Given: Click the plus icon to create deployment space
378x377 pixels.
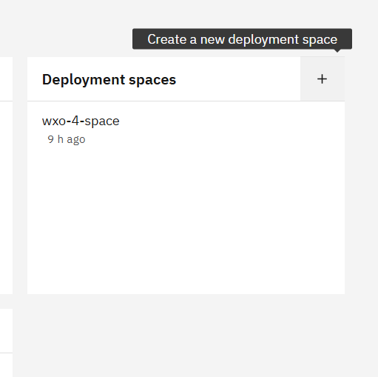Looking at the screenshot, I should 322,79.
